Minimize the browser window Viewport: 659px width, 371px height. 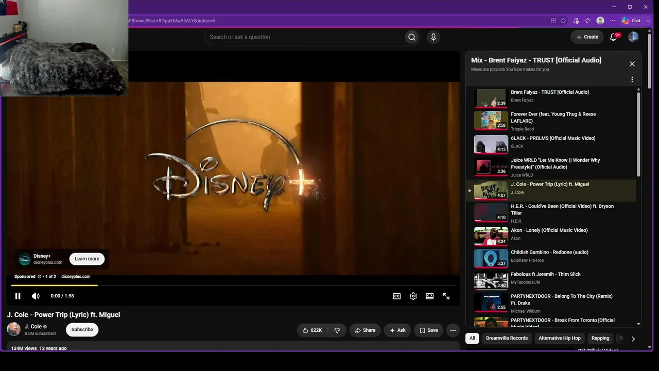[613, 7]
